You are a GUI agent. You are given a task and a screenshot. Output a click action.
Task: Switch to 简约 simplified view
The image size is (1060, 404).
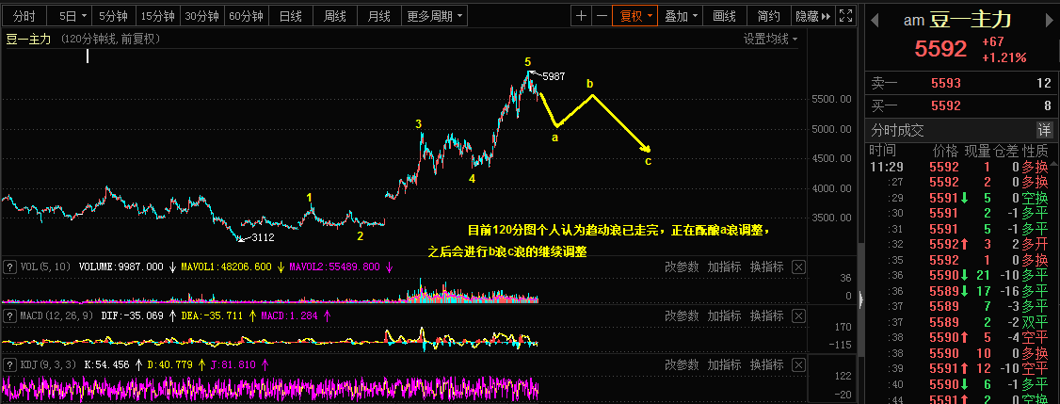pos(768,16)
